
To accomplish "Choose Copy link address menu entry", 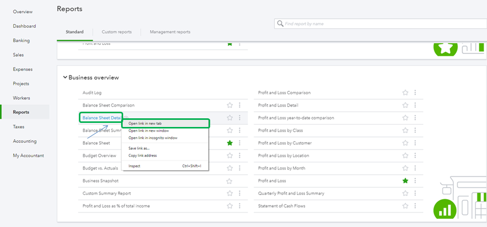I will click(x=142, y=155).
